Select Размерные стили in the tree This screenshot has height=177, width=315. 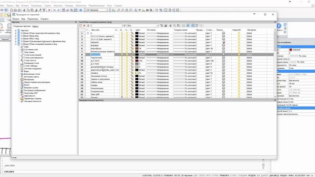click(31, 63)
